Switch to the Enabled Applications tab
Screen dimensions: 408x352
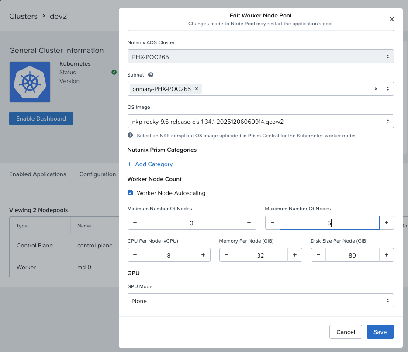pyautogui.click(x=38, y=174)
